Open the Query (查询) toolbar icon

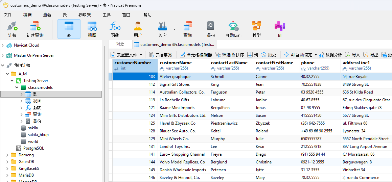[x=187, y=26]
